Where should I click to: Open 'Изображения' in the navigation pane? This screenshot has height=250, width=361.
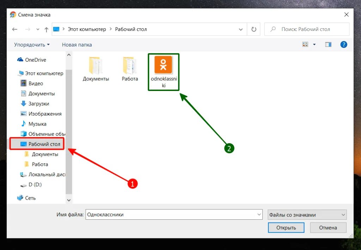coord(41,114)
